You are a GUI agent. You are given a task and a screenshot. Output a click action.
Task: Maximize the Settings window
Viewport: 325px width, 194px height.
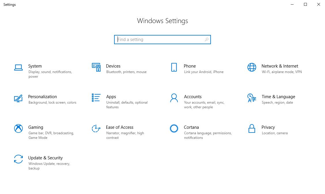point(305,4)
